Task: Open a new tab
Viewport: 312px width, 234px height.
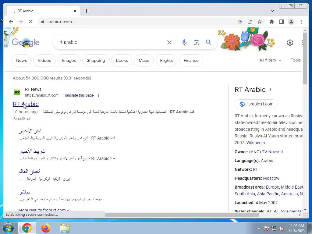Action: click(x=86, y=11)
